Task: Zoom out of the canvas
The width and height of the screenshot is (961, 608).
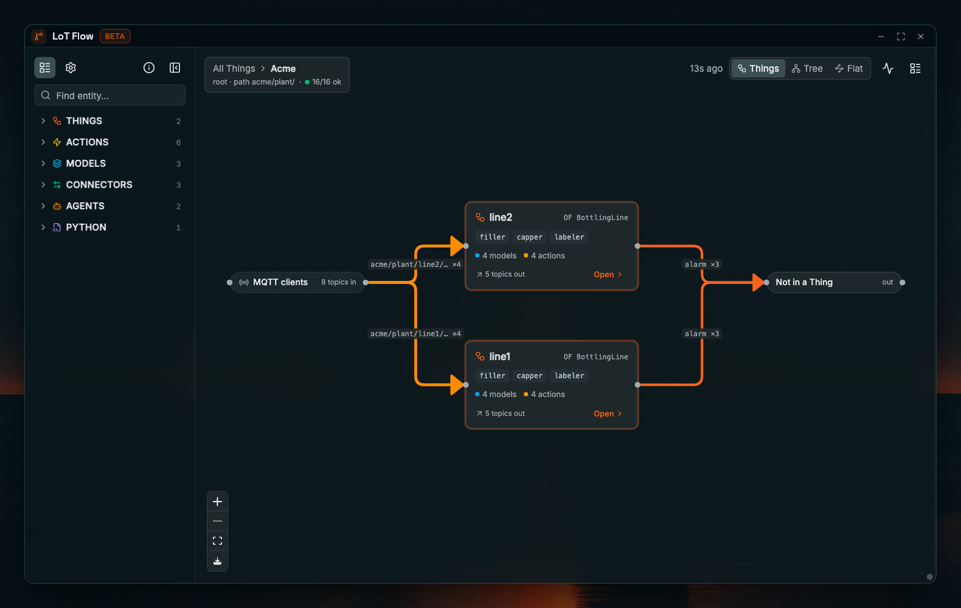Action: 217,521
